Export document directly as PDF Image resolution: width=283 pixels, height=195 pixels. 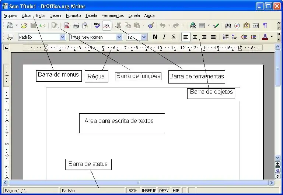pos(67,25)
